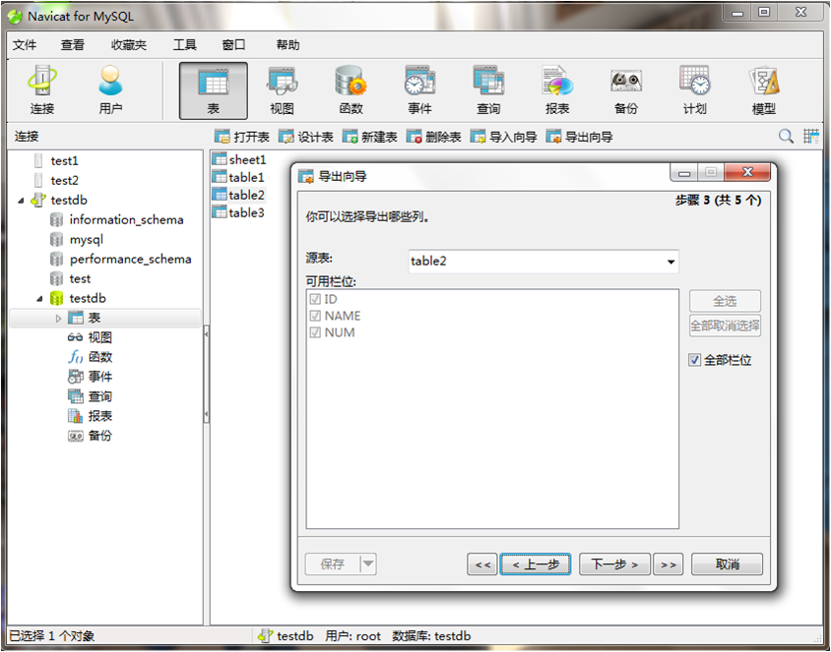The width and height of the screenshot is (831, 652).
Task: Open the 文件 (File) menu
Action: pos(25,45)
